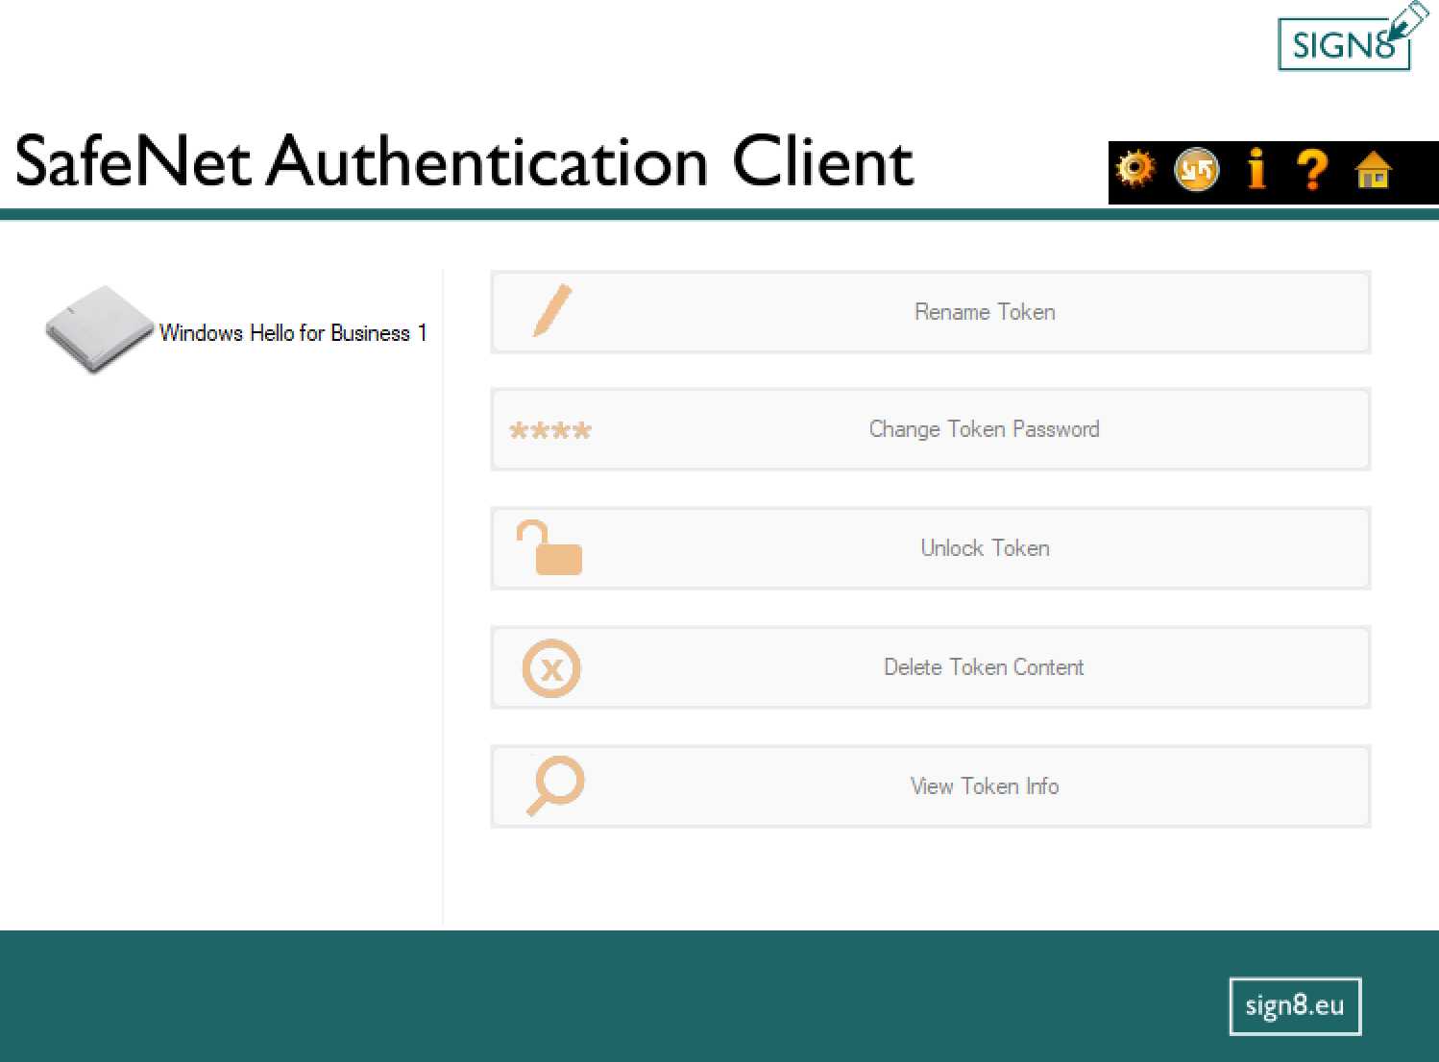Click the Change Token Password button

[930, 429]
